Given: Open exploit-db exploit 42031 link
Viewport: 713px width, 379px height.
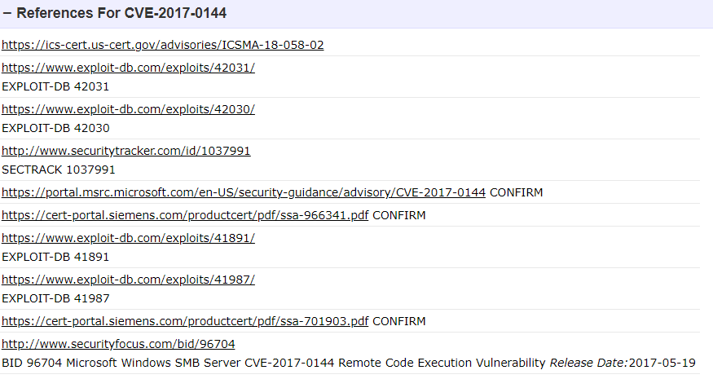Looking at the screenshot, I should [x=128, y=68].
